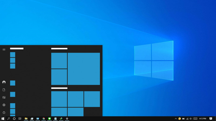The height and width of the screenshot is (121, 216).
Task: Open Documents from the Start menu rail
Action: (x=4, y=90)
